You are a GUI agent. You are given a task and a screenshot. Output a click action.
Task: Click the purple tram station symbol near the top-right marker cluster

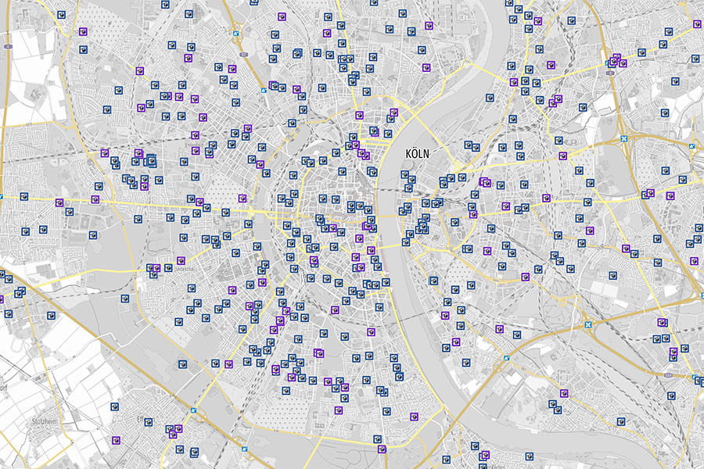[x=610, y=72]
